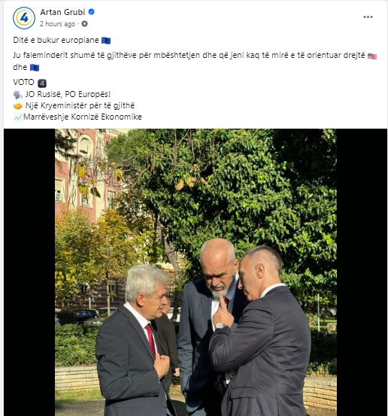
Task: Click the 'Një Kryeministër për të gjithë' line
Action: [x=80, y=105]
